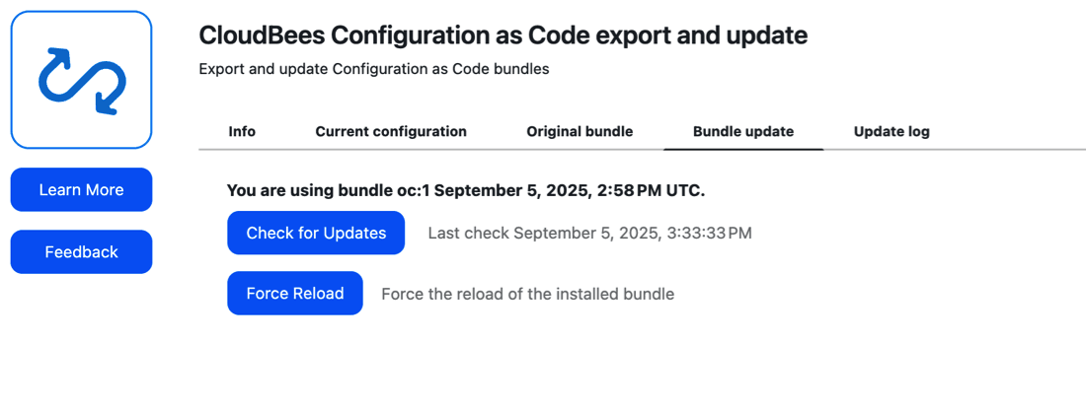The image size is (1086, 410).
Task: Switch to the Info tab
Action: pyautogui.click(x=242, y=131)
